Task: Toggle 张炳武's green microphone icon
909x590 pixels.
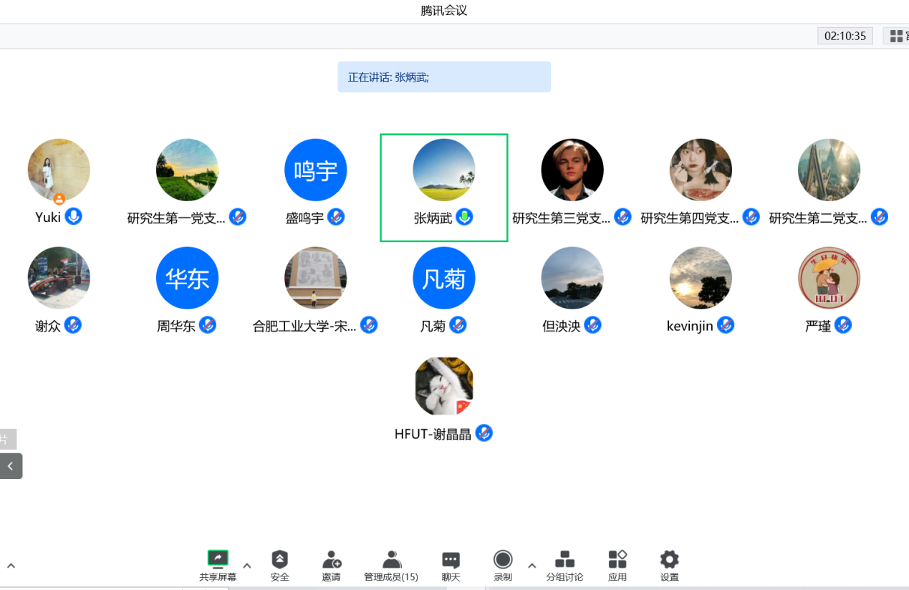Action: [464, 216]
